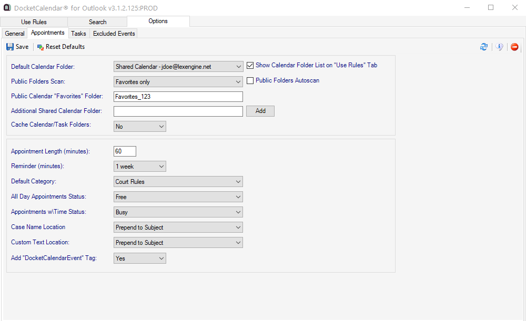Click the Add button for shared calendar folder

click(x=260, y=111)
